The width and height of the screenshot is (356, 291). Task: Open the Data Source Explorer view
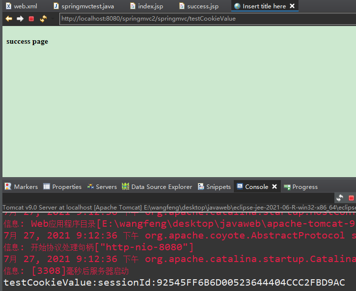point(157,186)
